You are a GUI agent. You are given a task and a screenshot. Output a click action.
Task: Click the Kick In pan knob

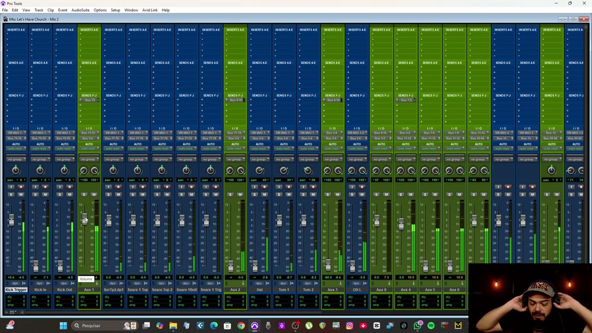[40, 171]
